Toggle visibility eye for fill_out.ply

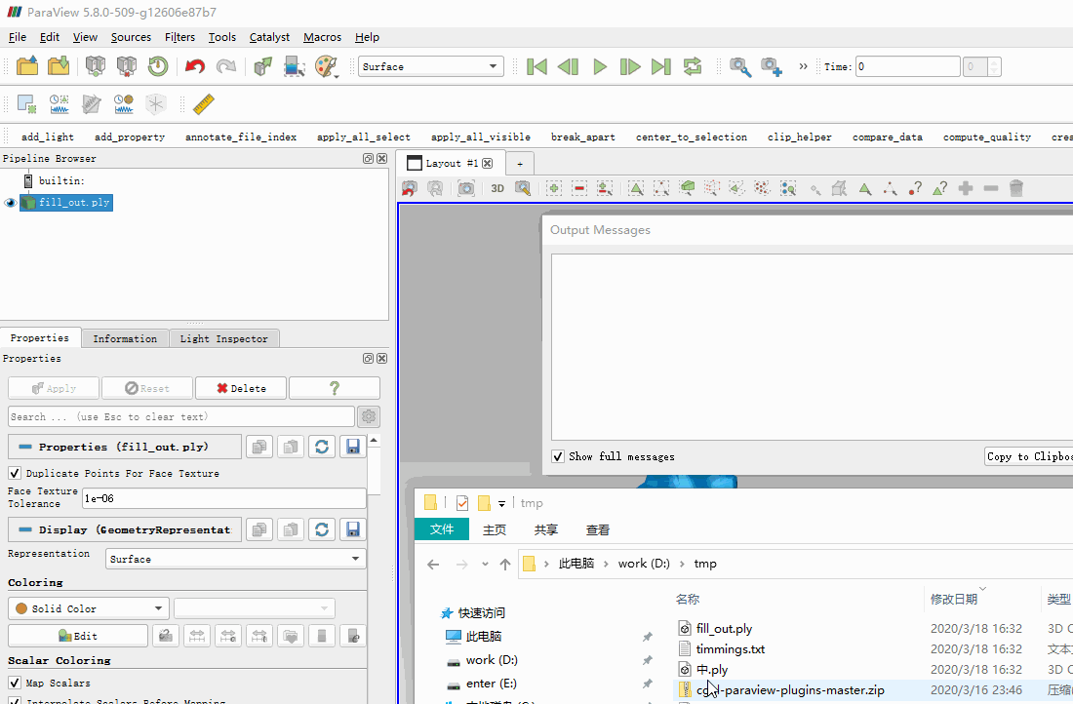click(10, 203)
